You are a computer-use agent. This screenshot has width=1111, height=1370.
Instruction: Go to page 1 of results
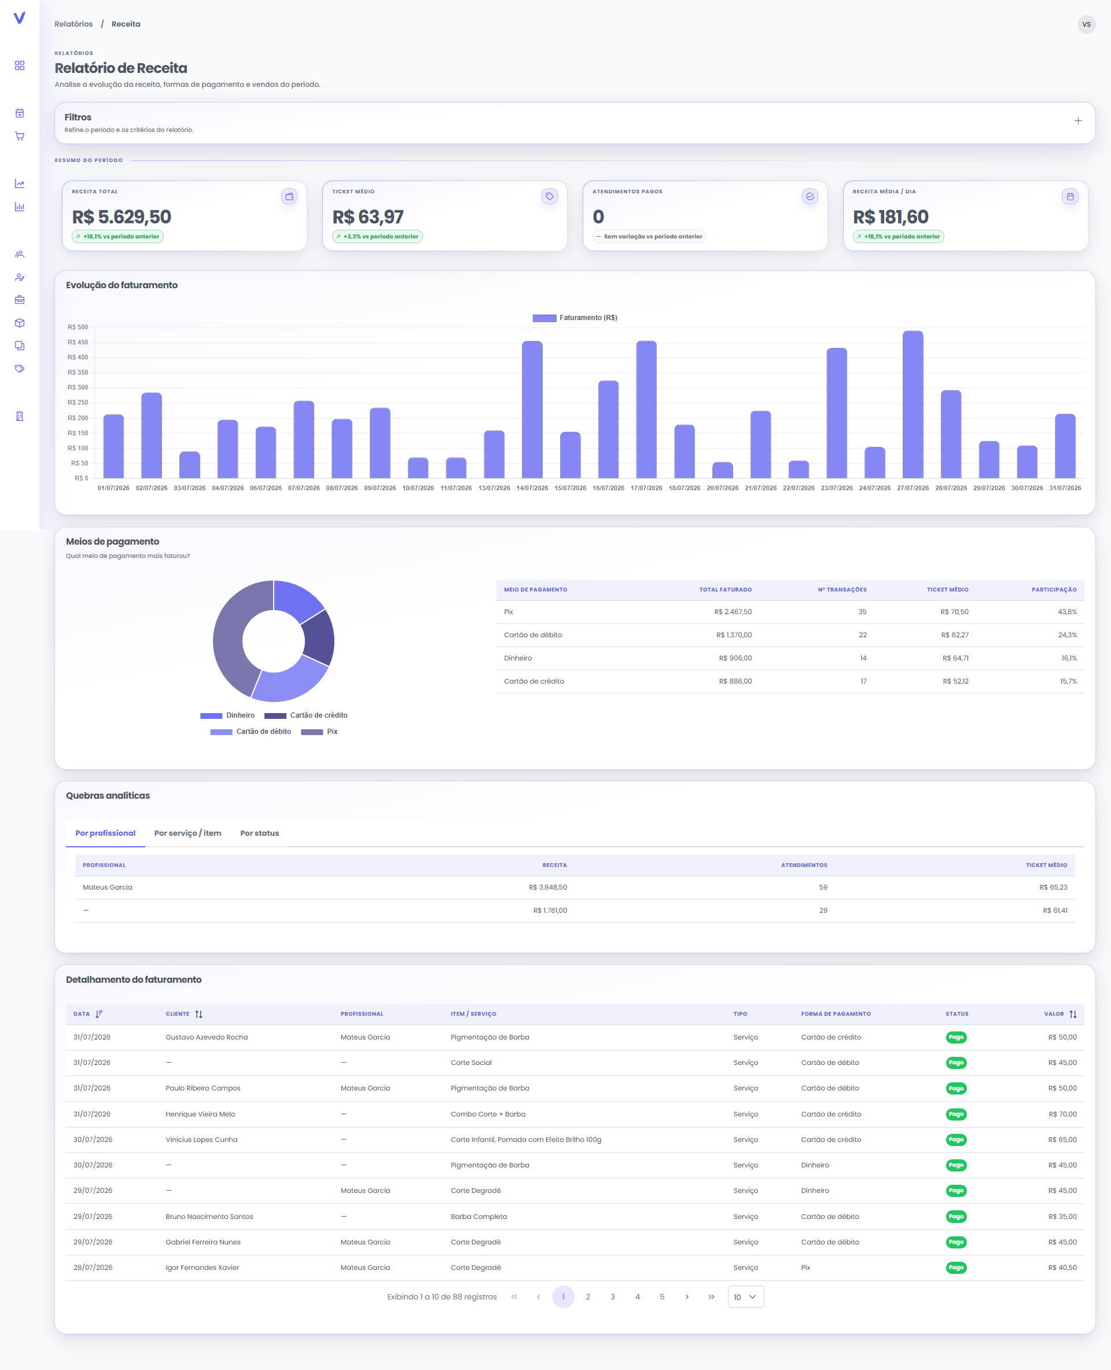click(x=563, y=1297)
